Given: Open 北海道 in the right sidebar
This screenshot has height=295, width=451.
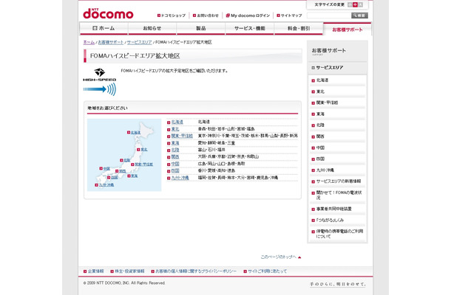Looking at the screenshot, I should point(322,80).
